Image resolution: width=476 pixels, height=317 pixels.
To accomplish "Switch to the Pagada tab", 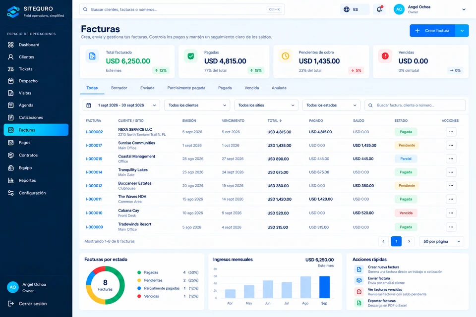I will [x=225, y=88].
